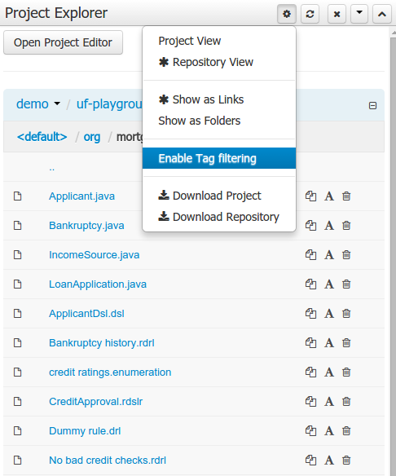Delete Dummy rule.drl with the trash icon
396x476 pixels.
346,431
